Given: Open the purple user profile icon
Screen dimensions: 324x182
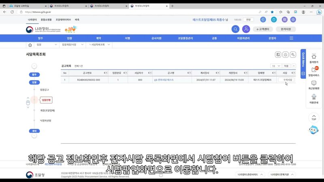Looking at the screenshot, I should 246,29.
